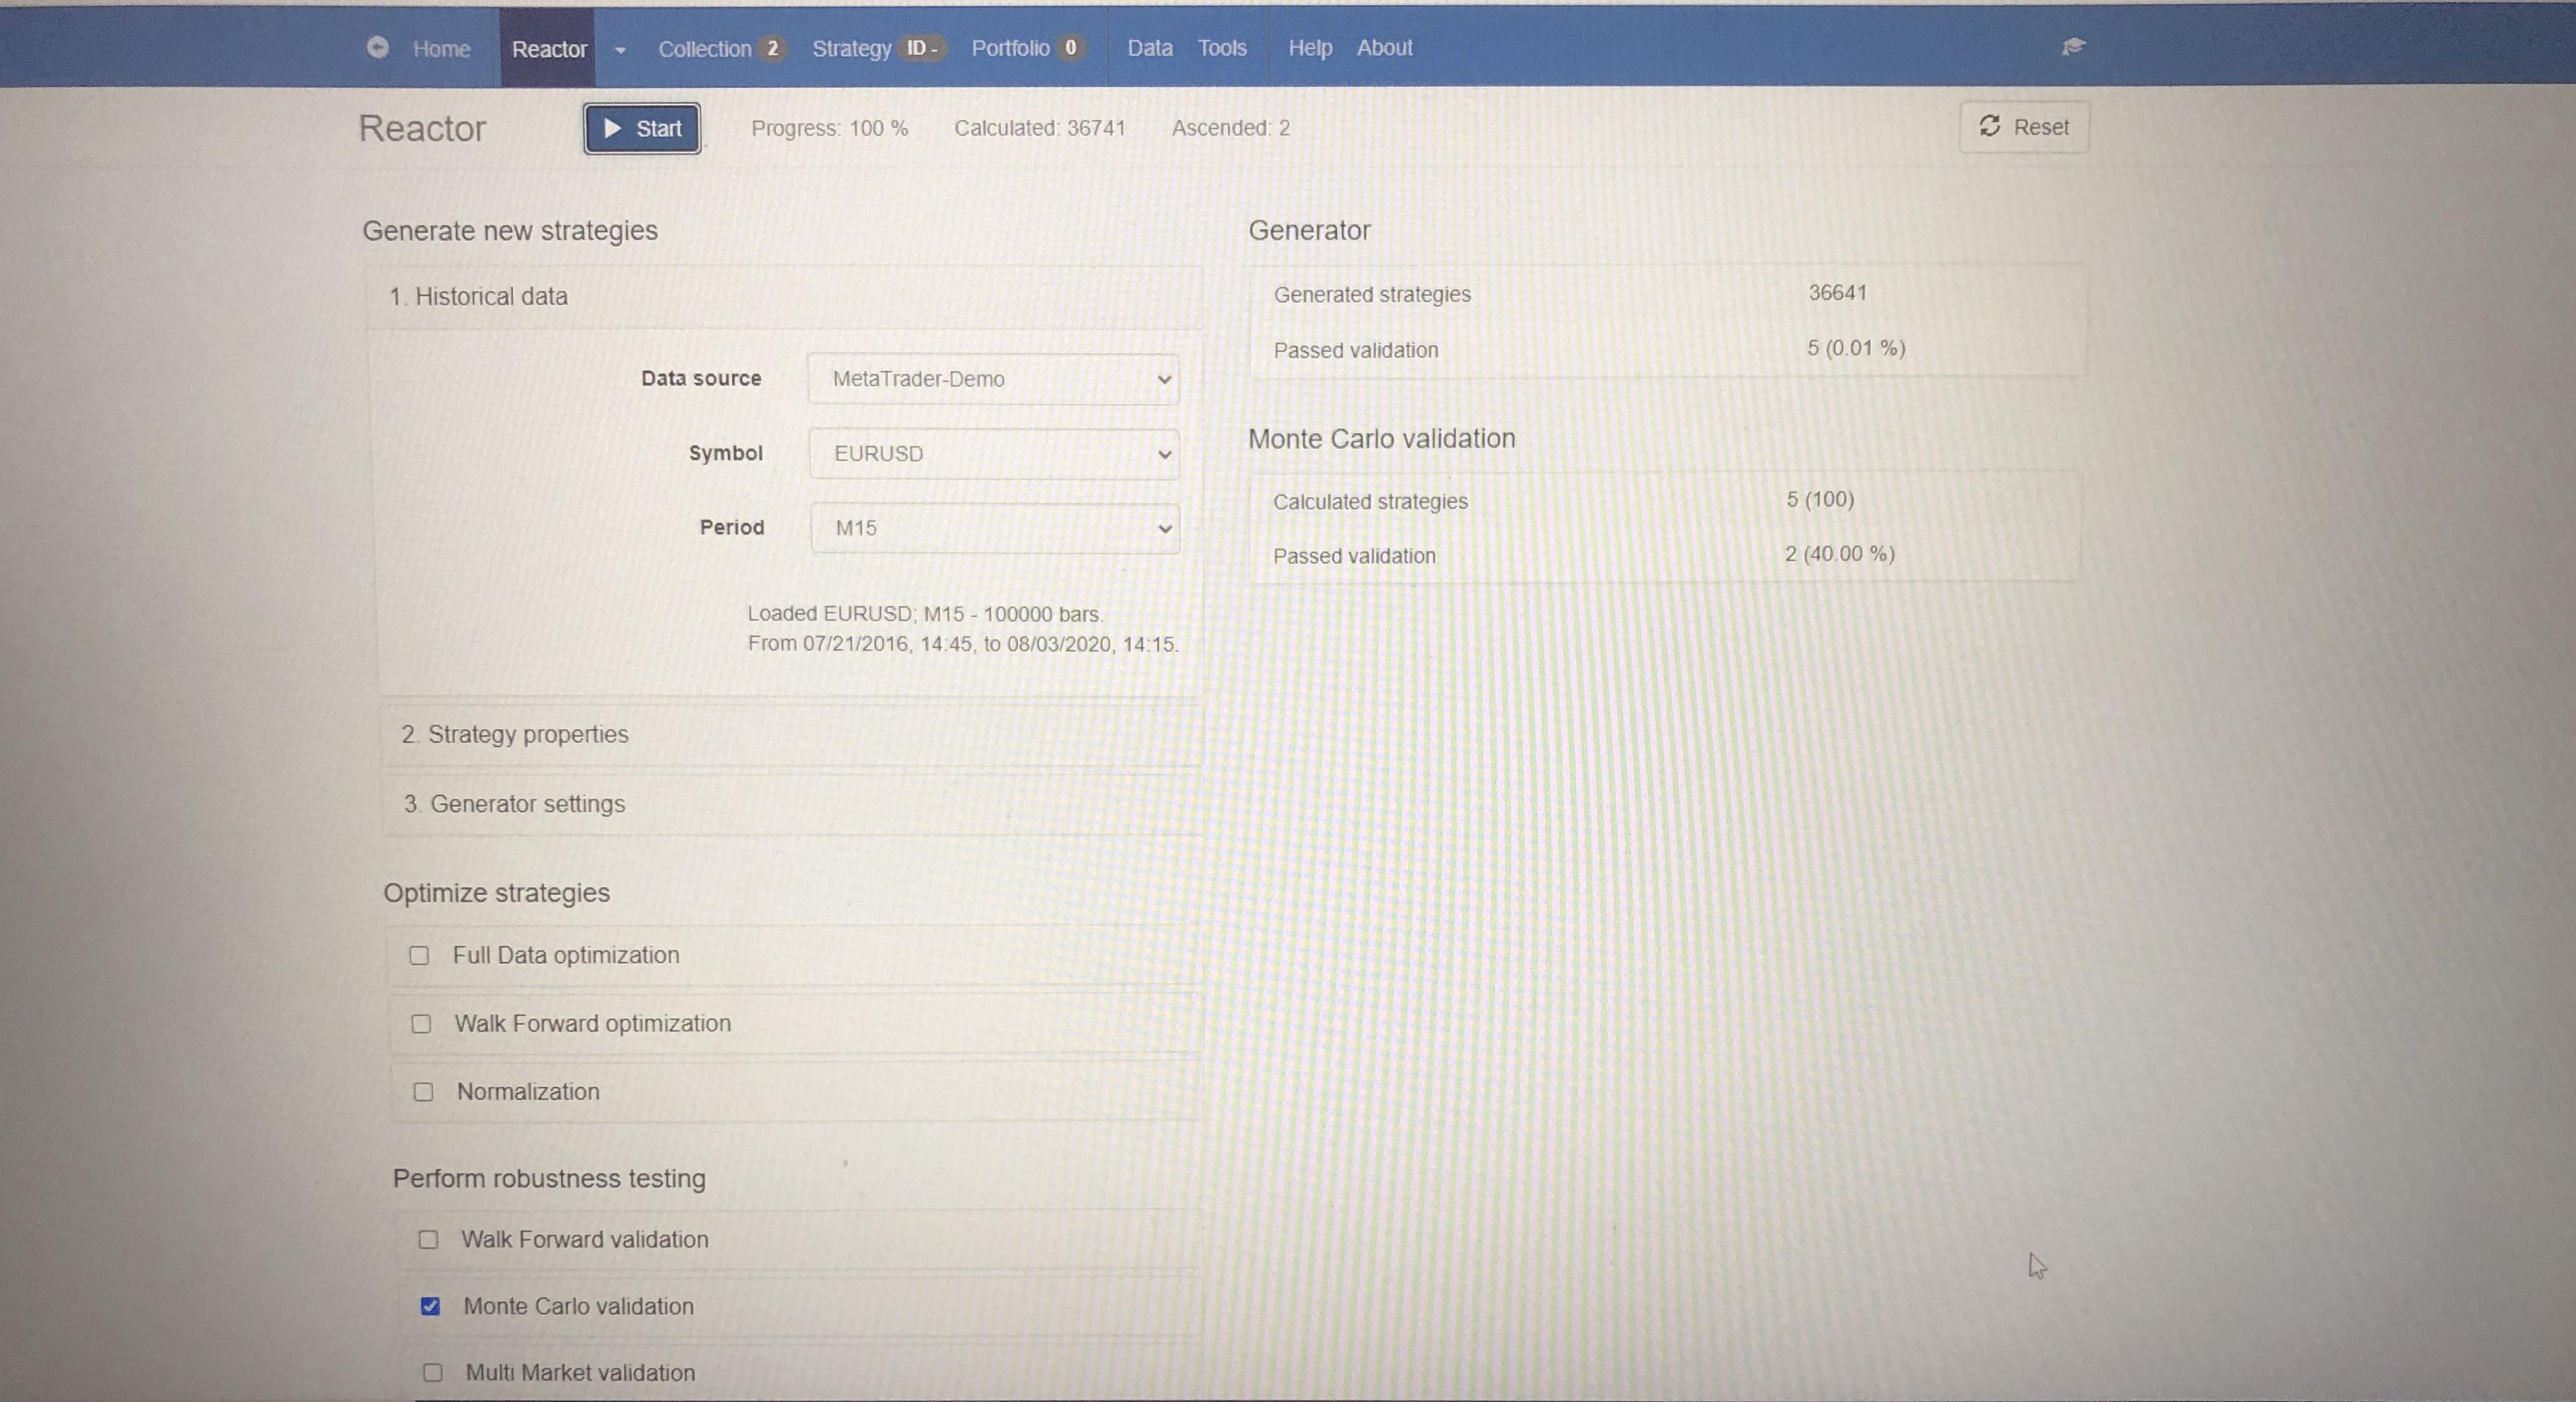Click the Start button label

pyautogui.click(x=659, y=129)
